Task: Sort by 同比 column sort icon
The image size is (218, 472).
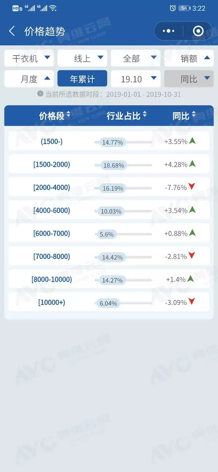Action: click(x=194, y=115)
